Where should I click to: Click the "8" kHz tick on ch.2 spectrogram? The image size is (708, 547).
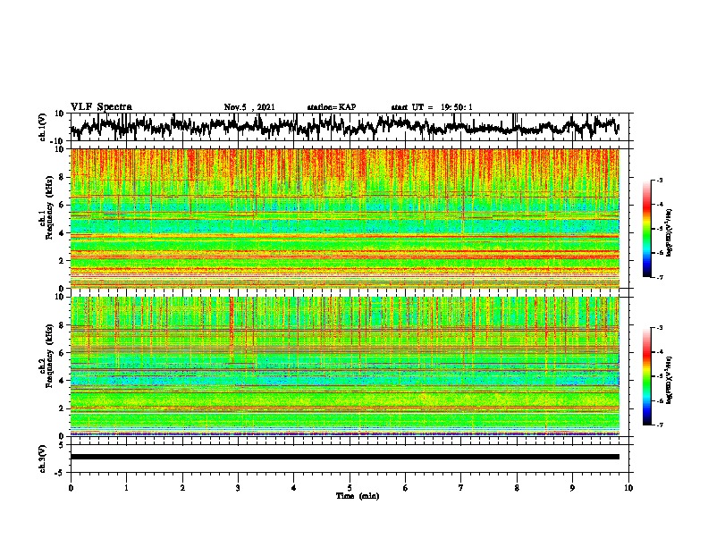click(x=62, y=325)
